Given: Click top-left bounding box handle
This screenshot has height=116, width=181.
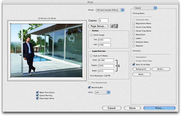Looking at the screenshot, I should click(11, 24).
